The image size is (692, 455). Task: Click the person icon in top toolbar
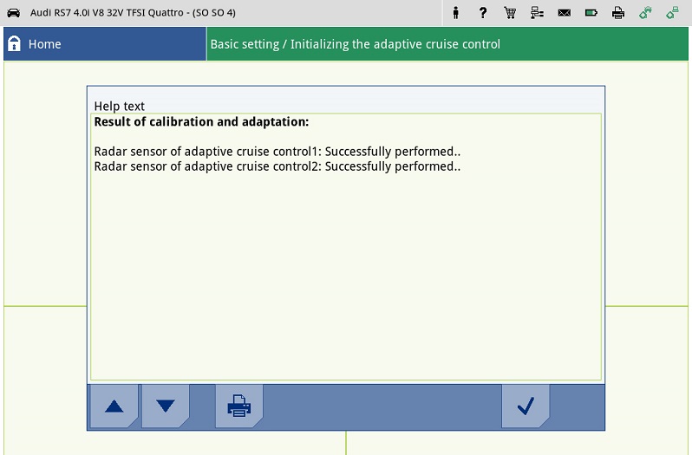tap(456, 13)
